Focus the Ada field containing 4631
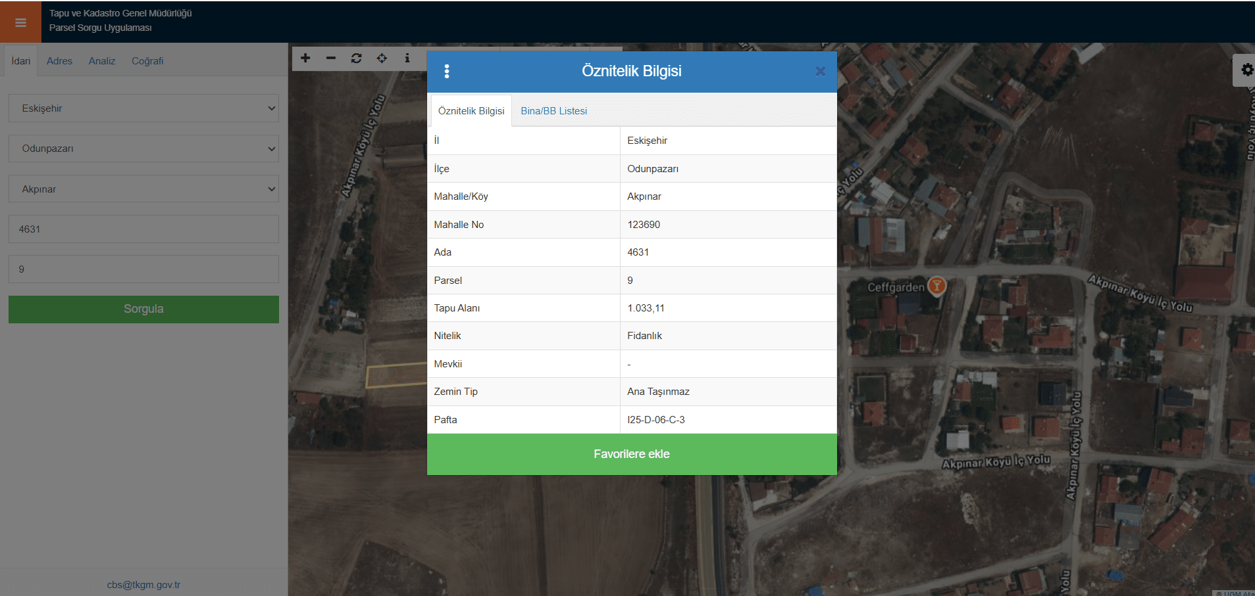 pyautogui.click(x=143, y=229)
